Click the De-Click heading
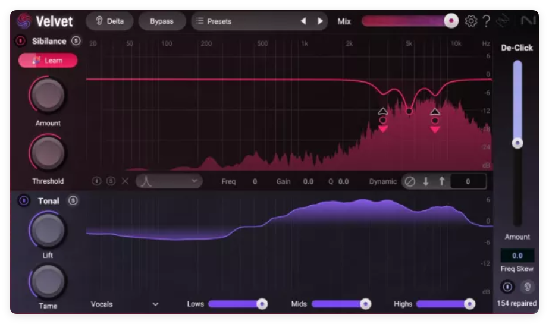The image size is (549, 324). tap(516, 48)
